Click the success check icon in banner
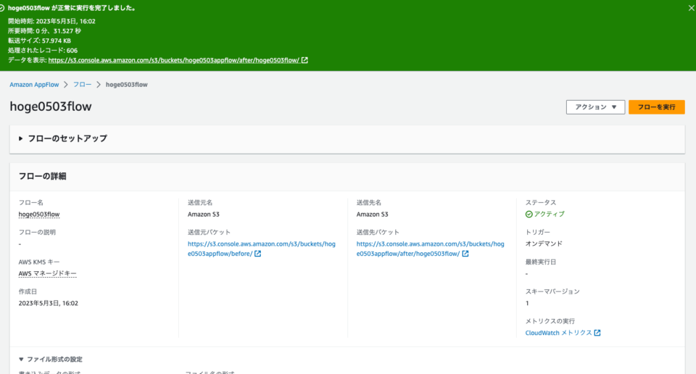The width and height of the screenshot is (696, 374). tap(1, 8)
